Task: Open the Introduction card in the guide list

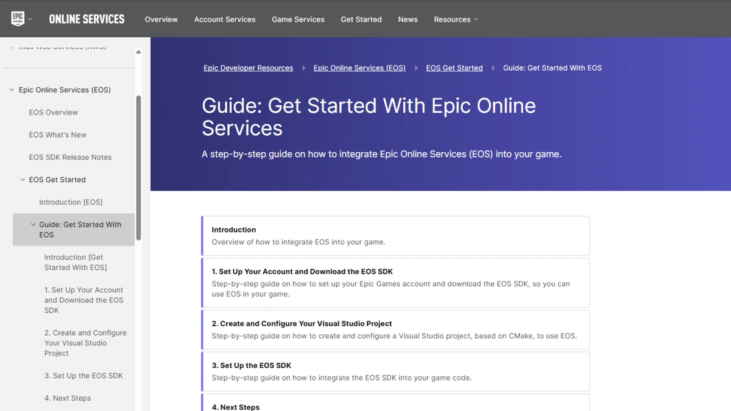Action: pyautogui.click(x=395, y=236)
